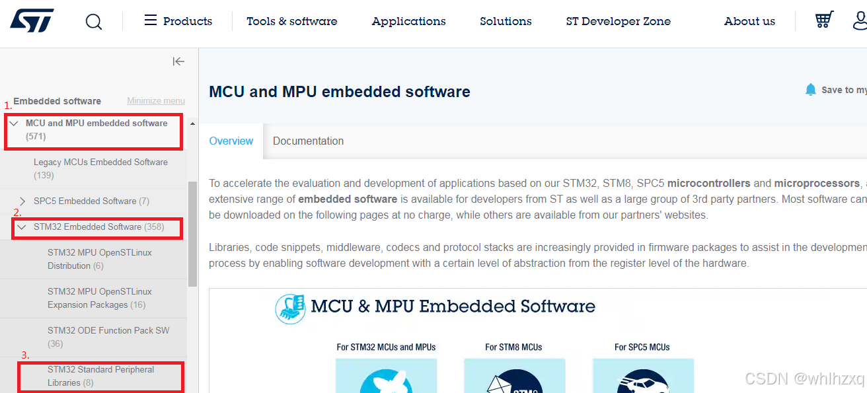Open the Products menu
867x393 pixels.
pyautogui.click(x=187, y=20)
